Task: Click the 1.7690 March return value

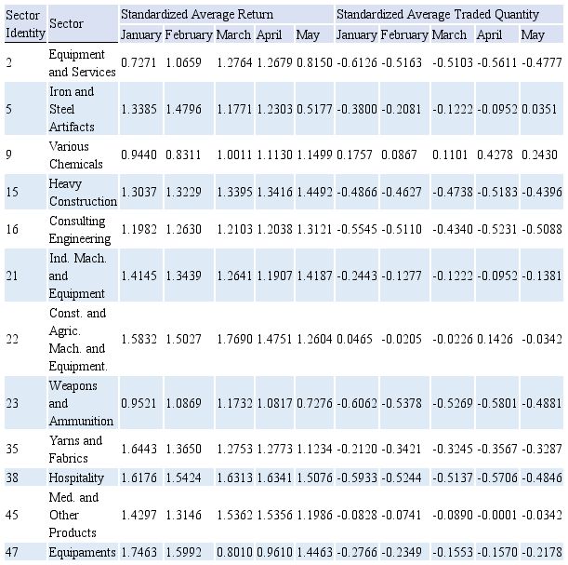Action: pos(234,340)
